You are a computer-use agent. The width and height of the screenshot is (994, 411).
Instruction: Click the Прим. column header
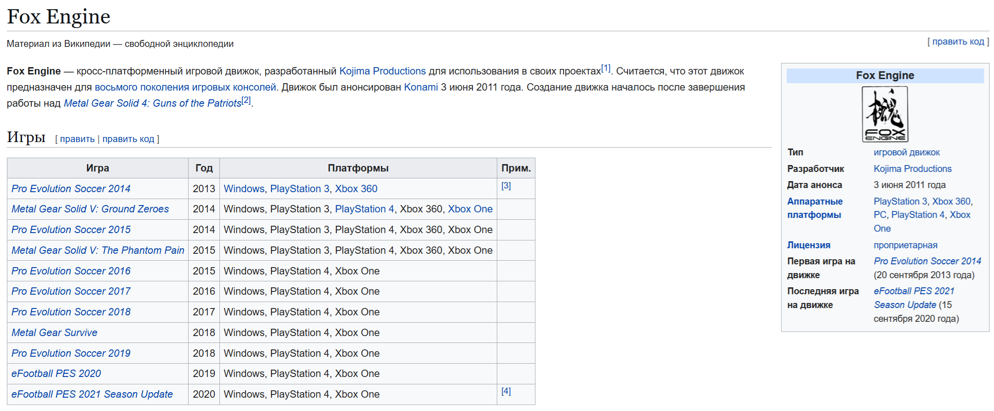[516, 168]
